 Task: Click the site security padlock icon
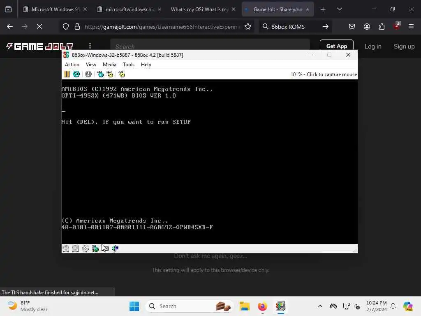77,27
